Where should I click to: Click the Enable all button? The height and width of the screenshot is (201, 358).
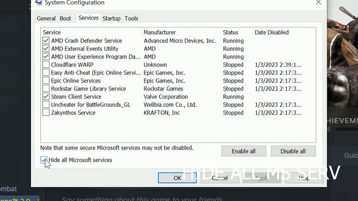point(244,151)
